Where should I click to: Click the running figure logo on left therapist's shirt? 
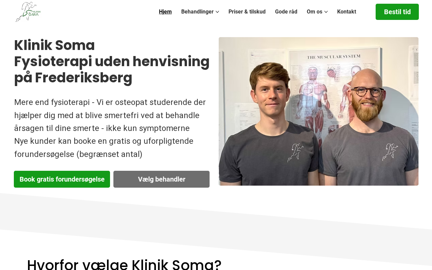(x=296, y=153)
